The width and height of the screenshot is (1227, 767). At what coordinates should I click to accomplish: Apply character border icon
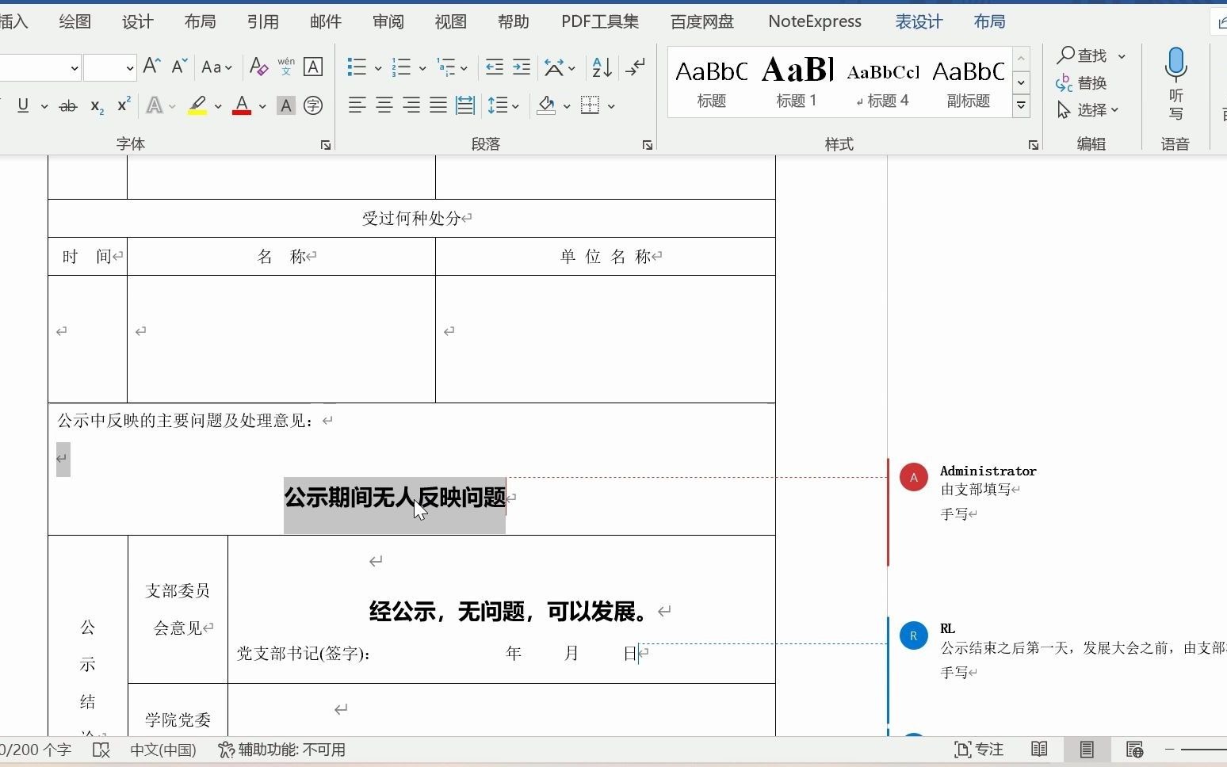313,67
